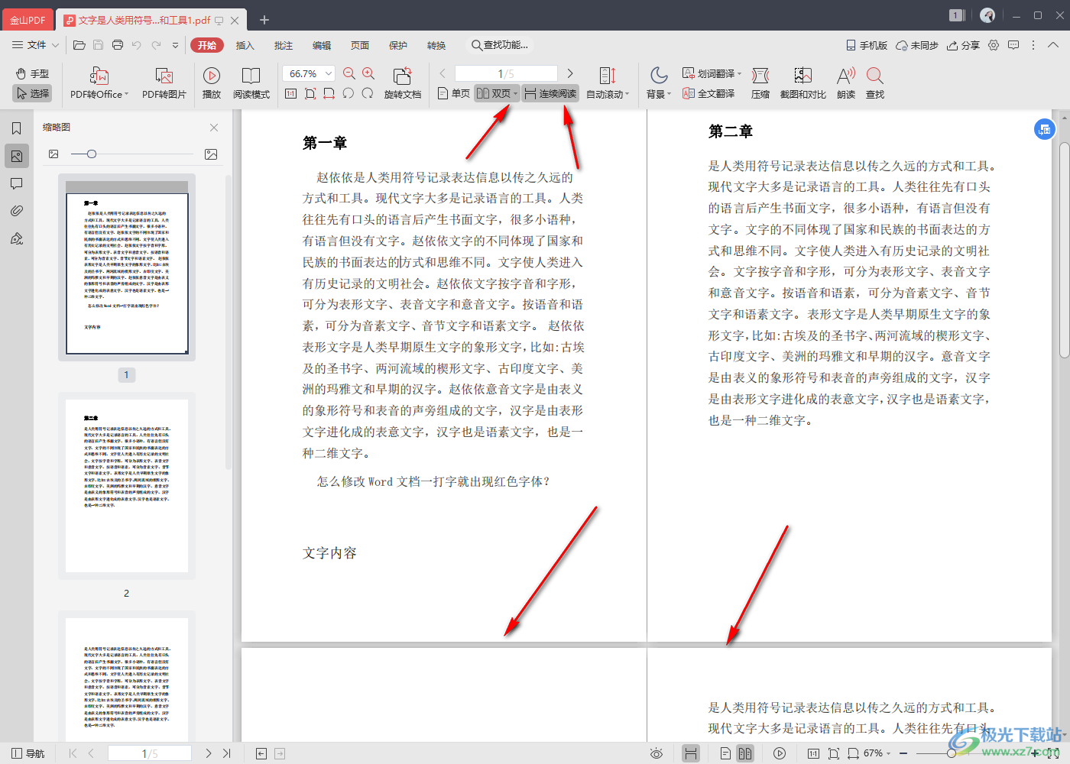Open the 文件 menu

[35, 45]
